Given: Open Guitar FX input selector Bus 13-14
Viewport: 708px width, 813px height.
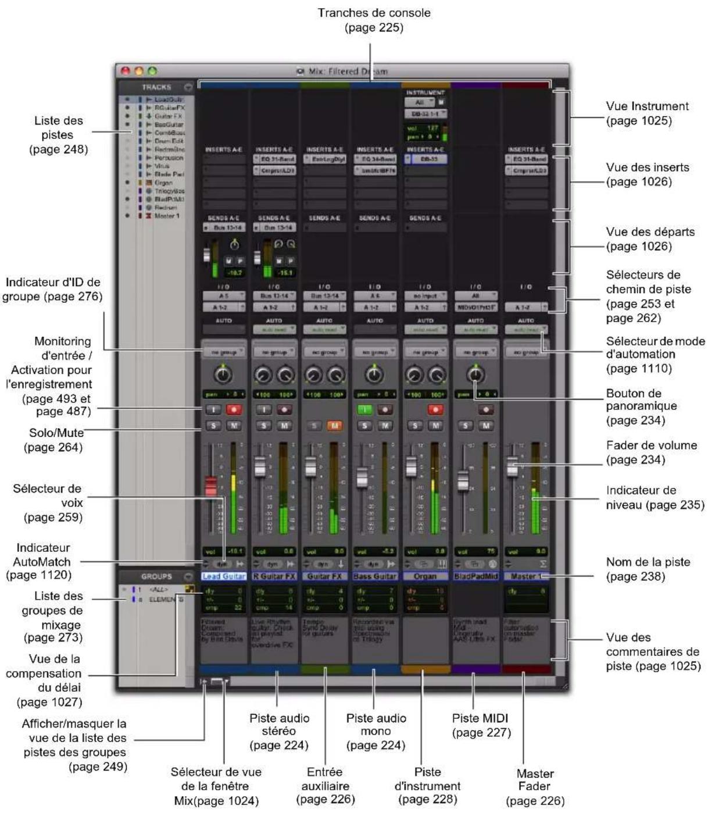Looking at the screenshot, I should click(x=325, y=296).
